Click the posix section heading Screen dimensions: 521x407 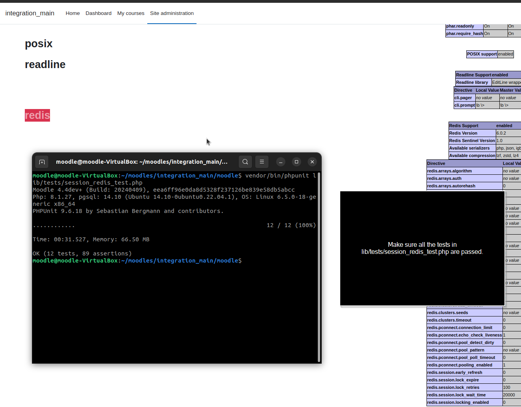(x=39, y=44)
